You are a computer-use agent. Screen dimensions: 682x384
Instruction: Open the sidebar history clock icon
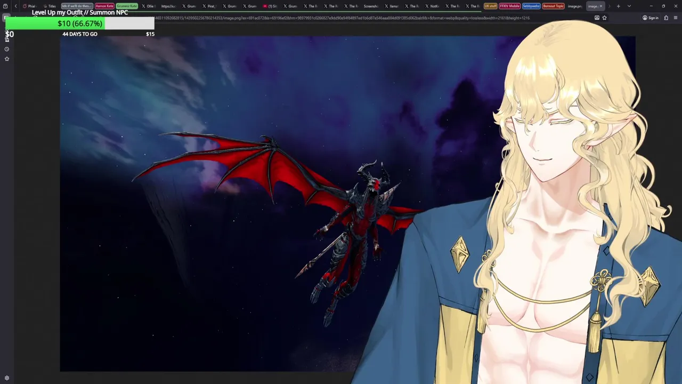[x=7, y=49]
